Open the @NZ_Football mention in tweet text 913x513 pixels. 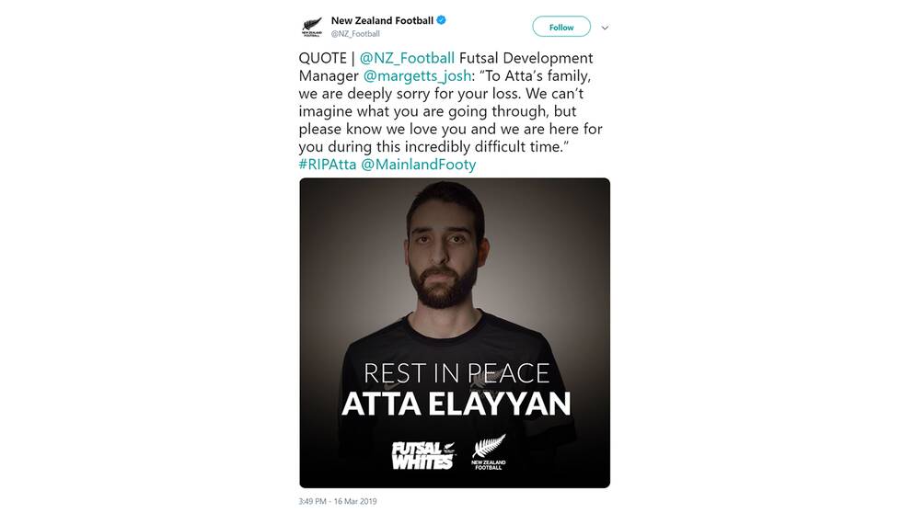pyautogui.click(x=407, y=58)
